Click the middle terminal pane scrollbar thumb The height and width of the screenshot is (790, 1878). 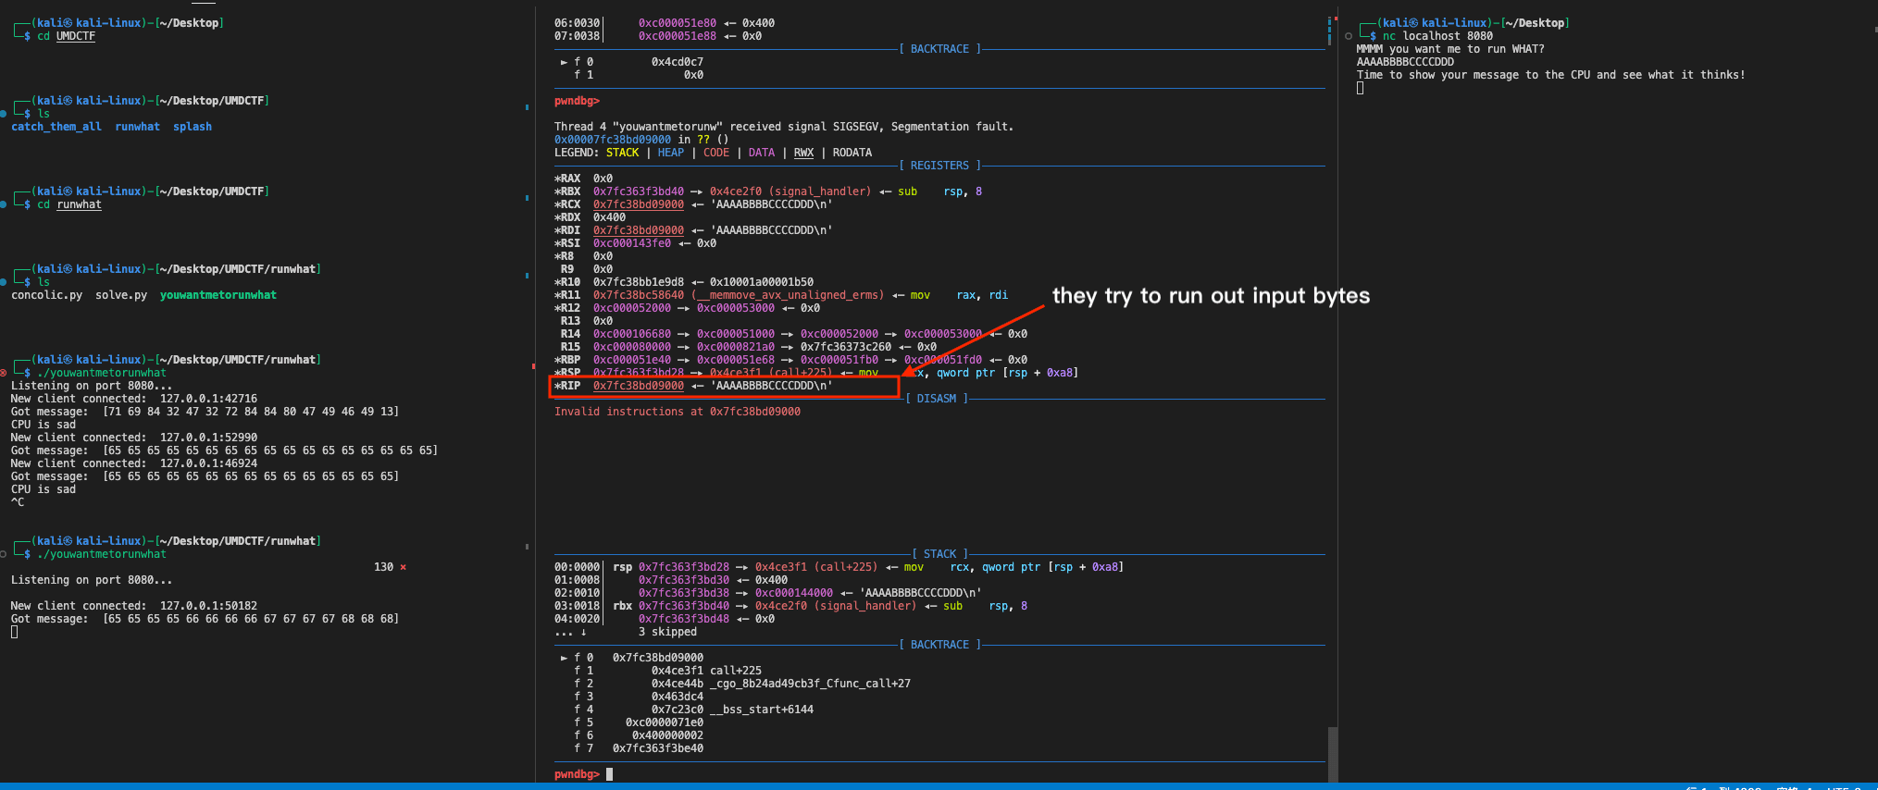pos(1333,754)
